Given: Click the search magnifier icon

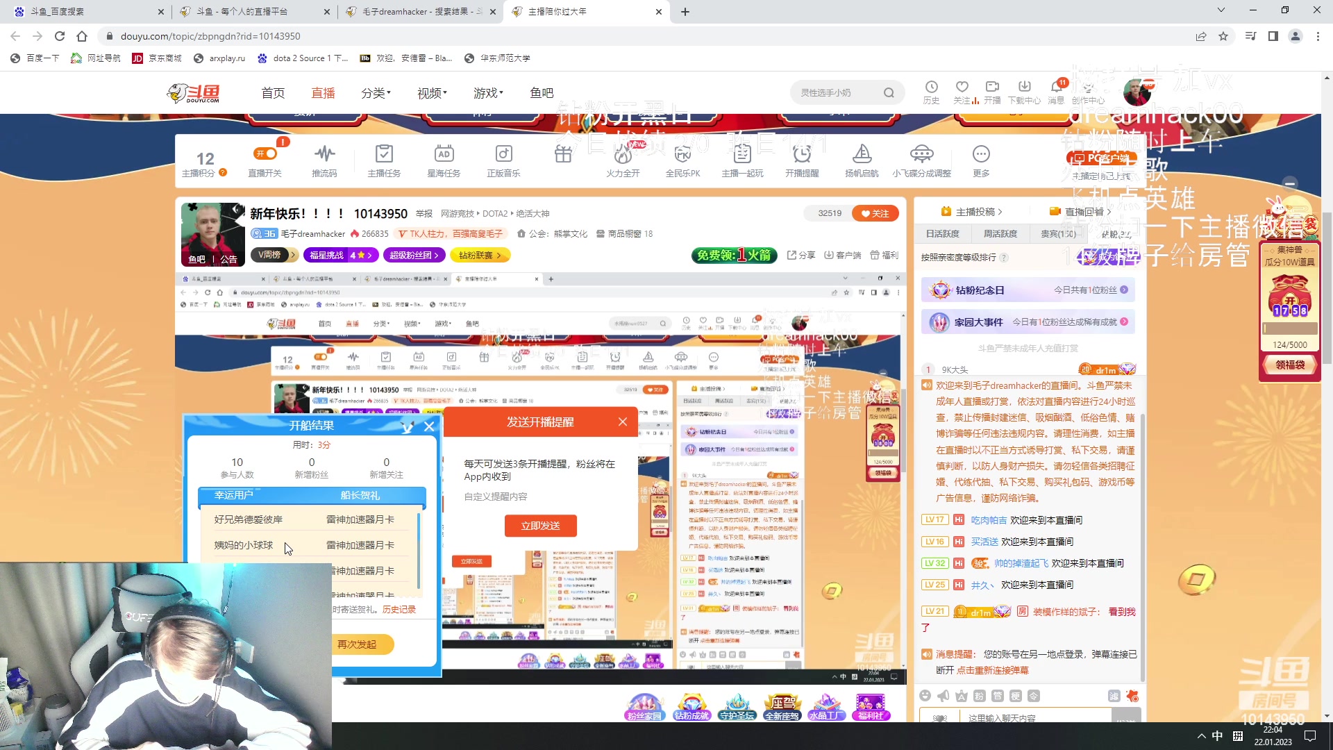Looking at the screenshot, I should pos(889,93).
